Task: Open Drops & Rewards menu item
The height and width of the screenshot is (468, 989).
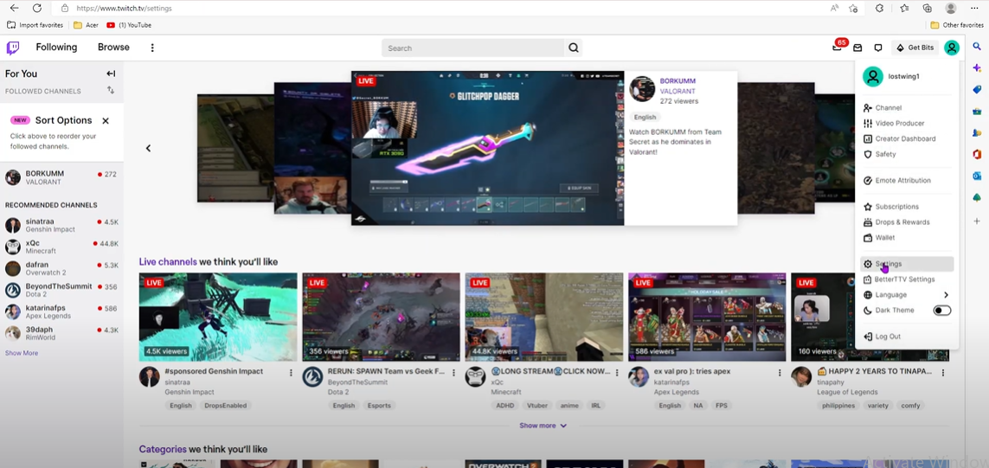Action: [x=907, y=222]
